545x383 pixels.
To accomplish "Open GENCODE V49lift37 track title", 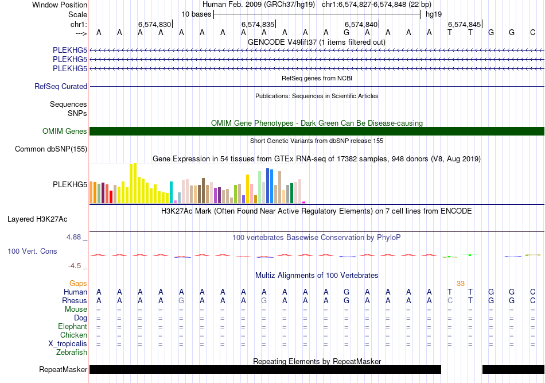I will [x=316, y=42].
